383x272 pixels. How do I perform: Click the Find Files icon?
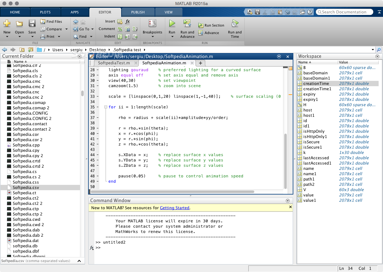pos(43,22)
